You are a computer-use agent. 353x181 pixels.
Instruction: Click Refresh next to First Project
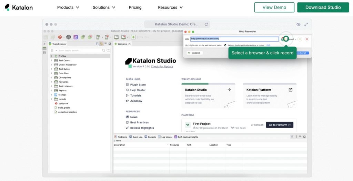coord(257,125)
